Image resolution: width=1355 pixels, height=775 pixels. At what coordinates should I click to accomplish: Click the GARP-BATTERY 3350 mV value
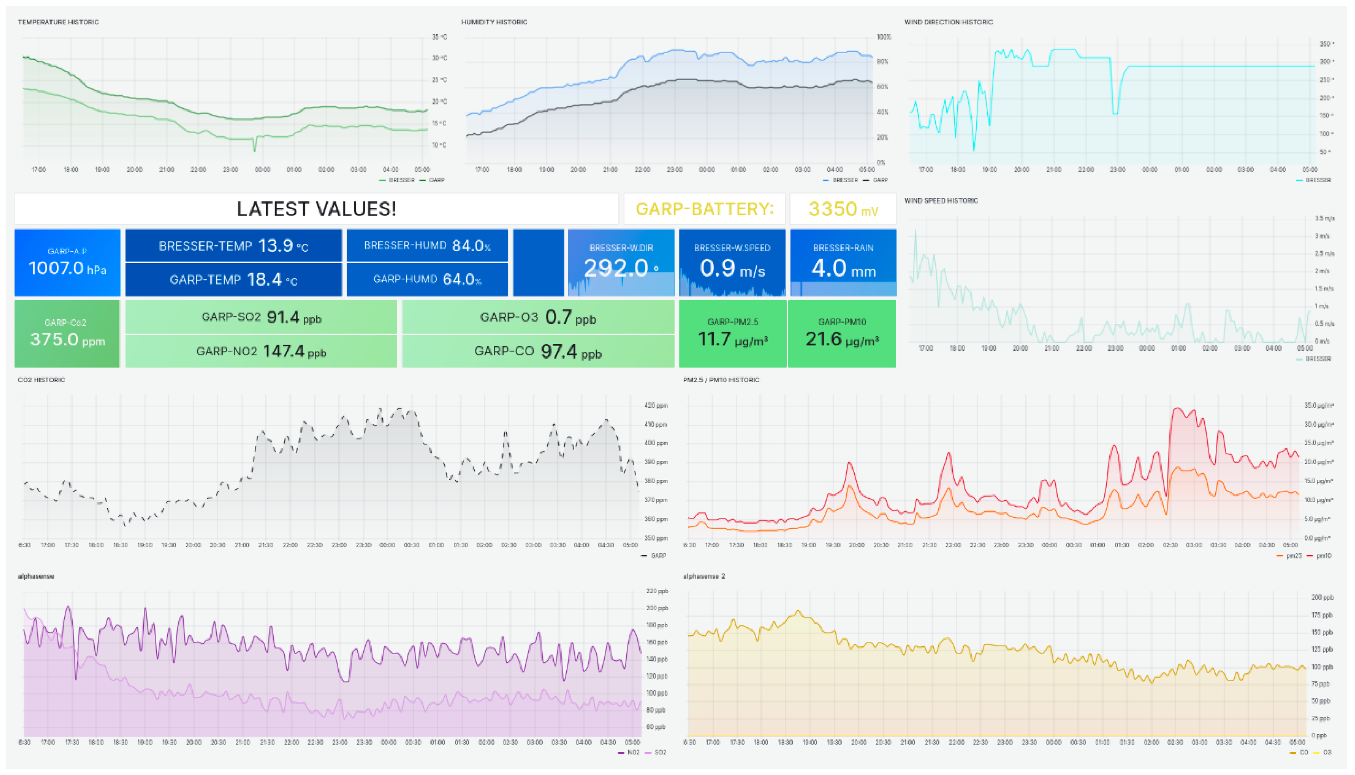pos(843,209)
